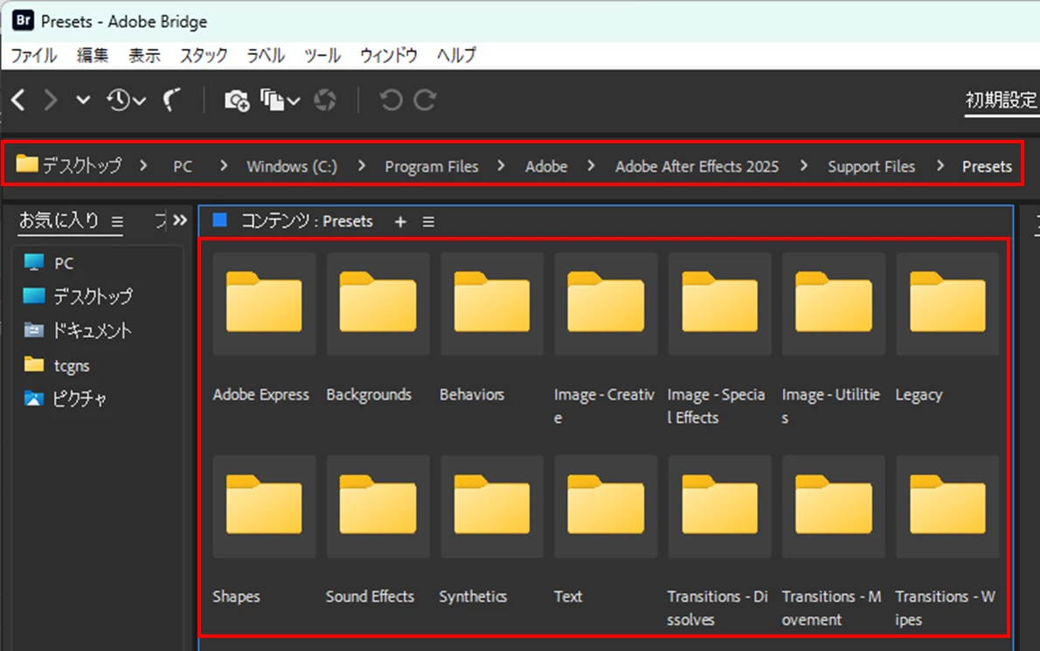Select デスクトップ in the Favorites panel

coord(78,296)
